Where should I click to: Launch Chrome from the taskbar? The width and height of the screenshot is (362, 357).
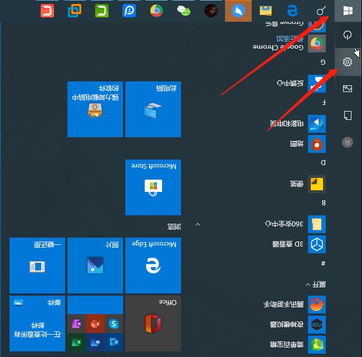pos(156,11)
